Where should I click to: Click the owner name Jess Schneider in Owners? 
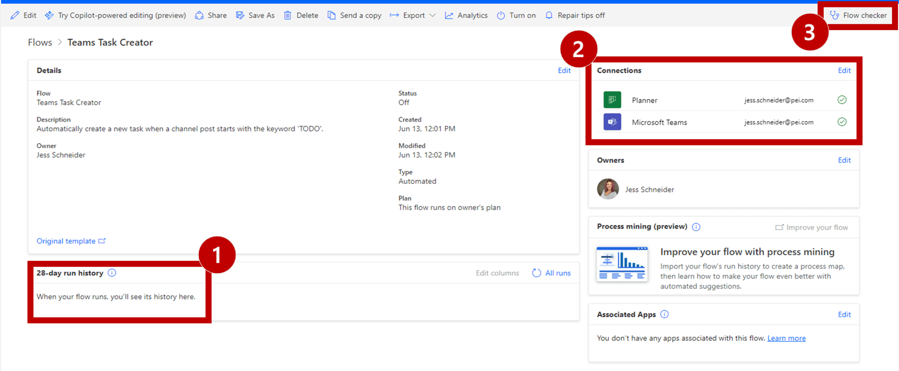(649, 189)
